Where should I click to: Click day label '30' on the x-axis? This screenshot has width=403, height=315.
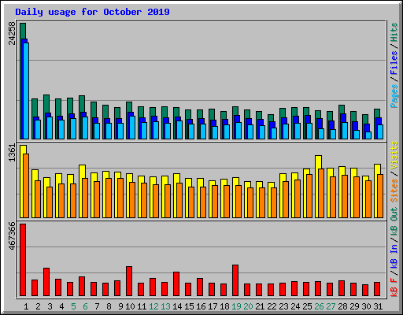click(366, 306)
